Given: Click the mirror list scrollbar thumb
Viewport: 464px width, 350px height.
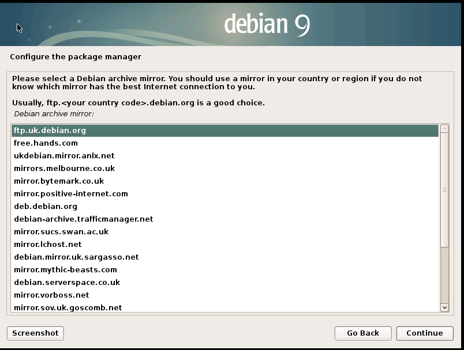Looking at the screenshot, I should click(x=444, y=190).
